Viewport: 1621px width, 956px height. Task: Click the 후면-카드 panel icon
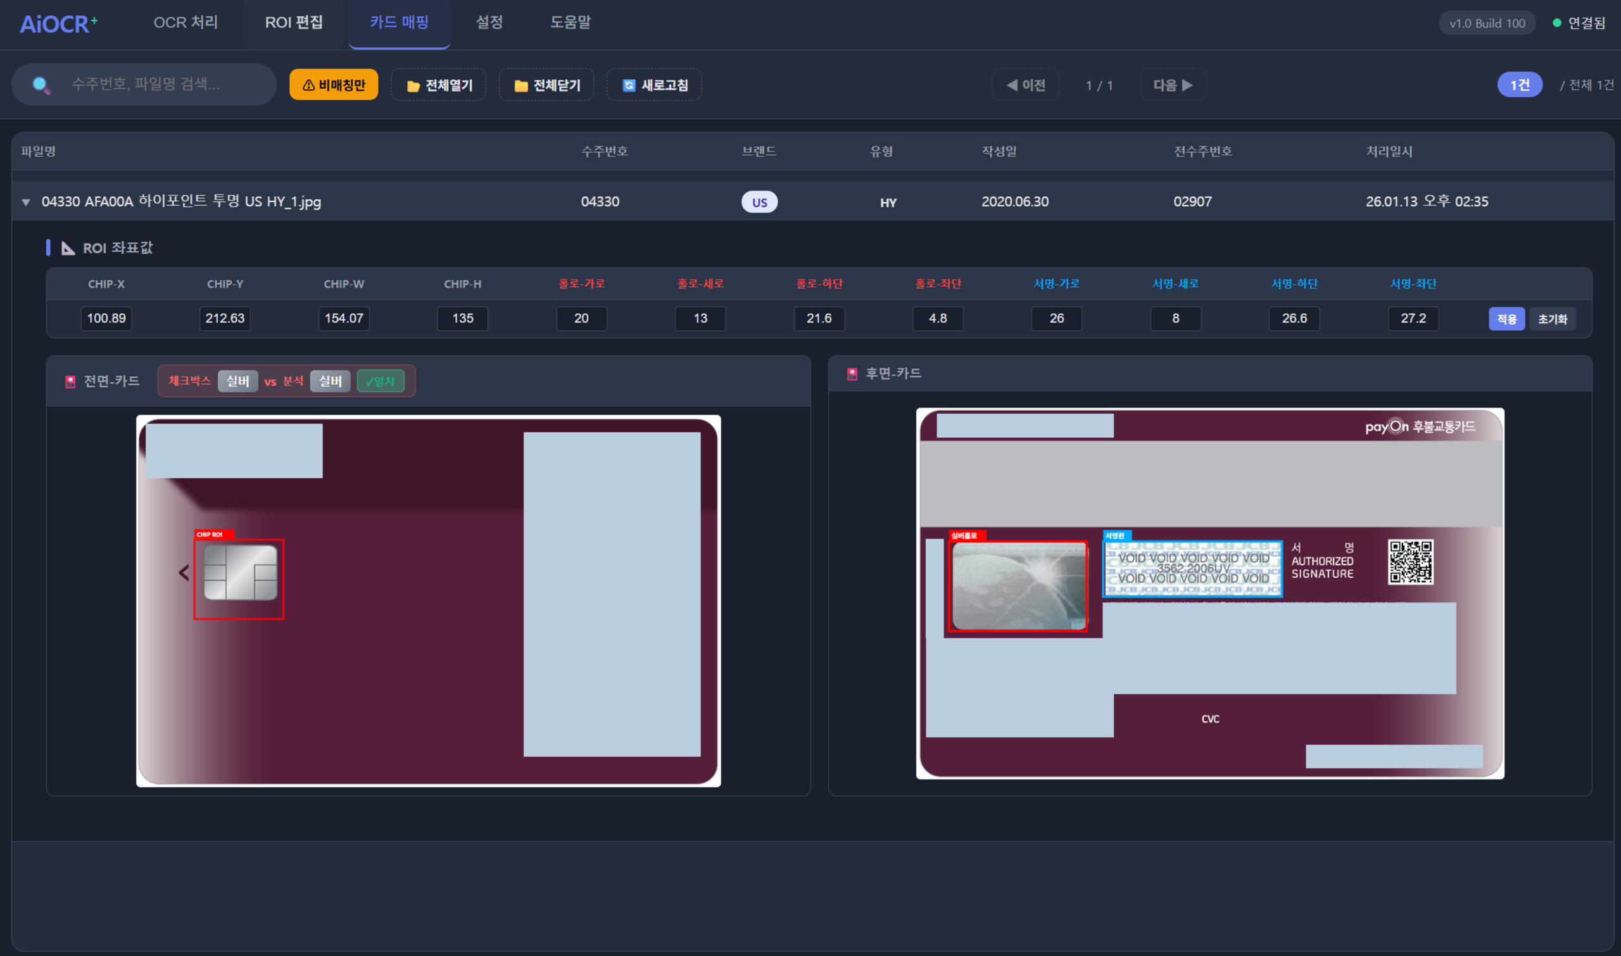coord(852,374)
